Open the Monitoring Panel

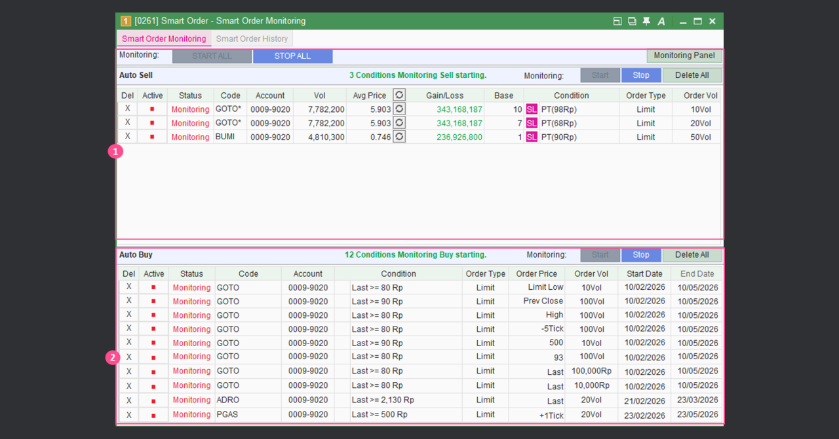[x=684, y=56]
